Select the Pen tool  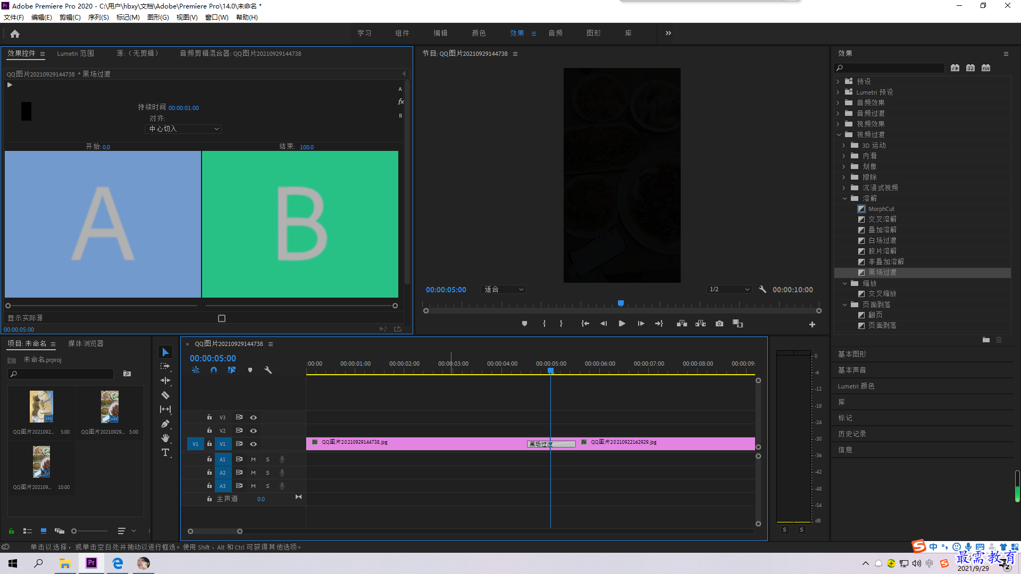click(x=165, y=424)
